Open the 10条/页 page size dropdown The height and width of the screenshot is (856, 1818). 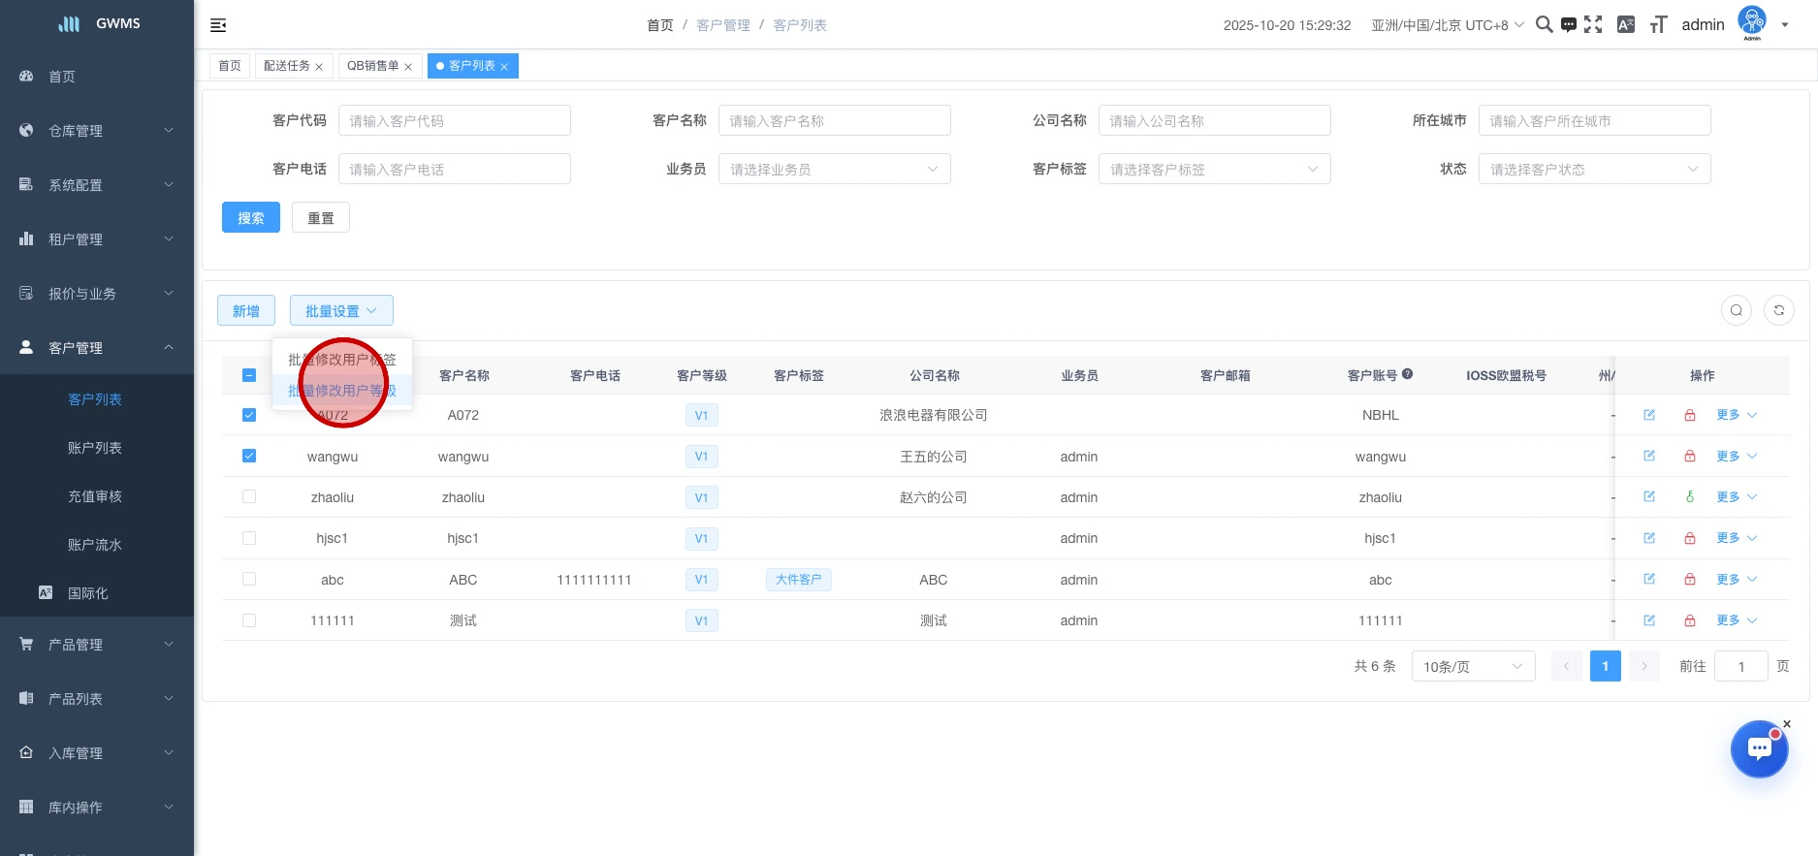[1472, 667]
